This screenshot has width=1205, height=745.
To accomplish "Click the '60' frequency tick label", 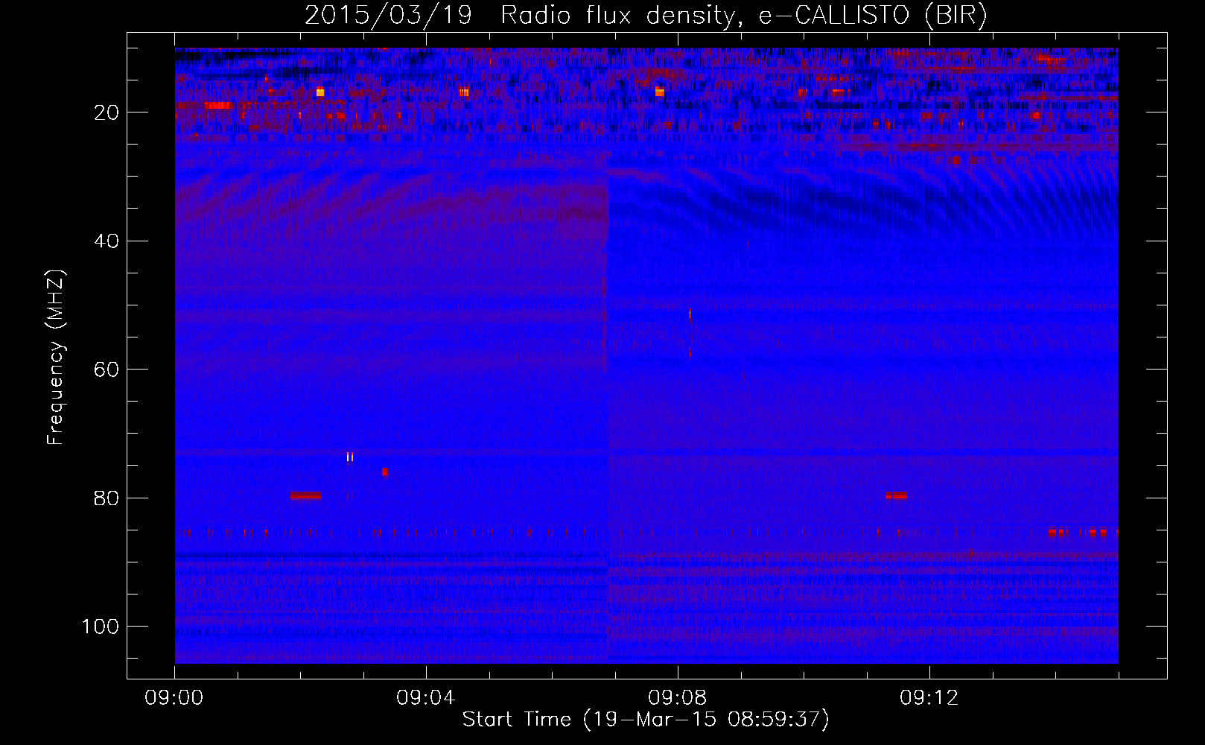I will point(107,370).
